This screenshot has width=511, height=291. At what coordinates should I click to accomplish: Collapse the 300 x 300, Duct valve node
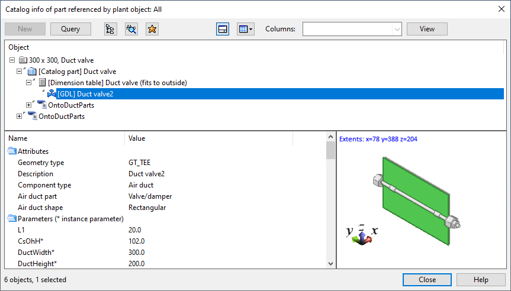pyautogui.click(x=12, y=60)
